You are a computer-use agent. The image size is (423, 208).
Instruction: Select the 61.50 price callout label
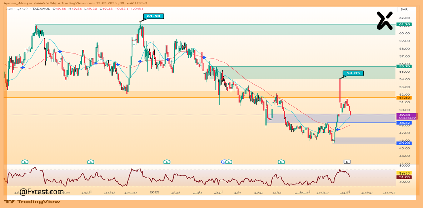click(153, 16)
